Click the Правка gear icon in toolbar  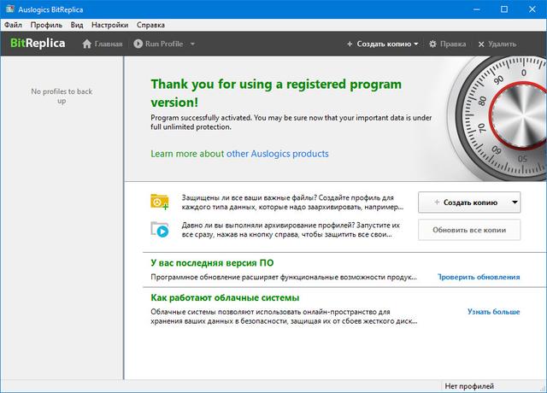(432, 44)
